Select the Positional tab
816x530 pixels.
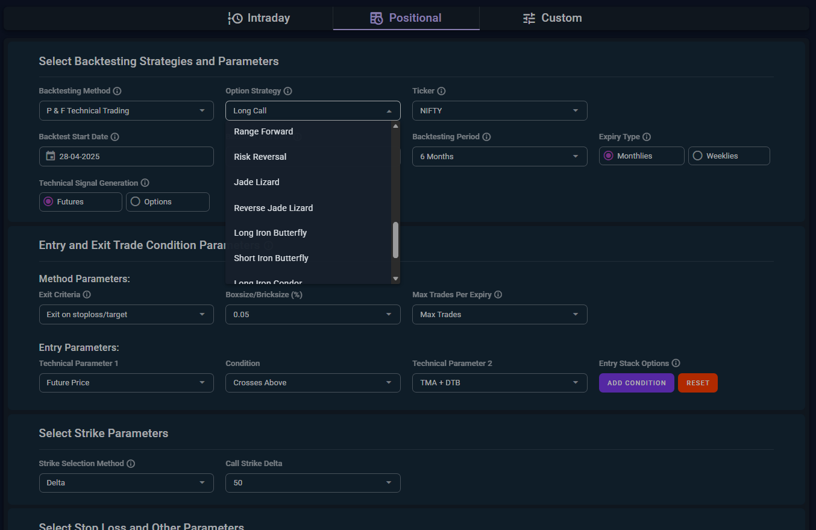pyautogui.click(x=406, y=18)
